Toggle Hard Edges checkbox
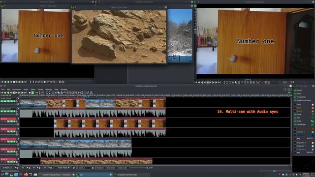The width and height of the screenshot is (315, 177). [295, 124]
